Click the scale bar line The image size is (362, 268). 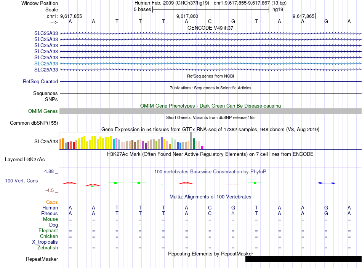211,10
